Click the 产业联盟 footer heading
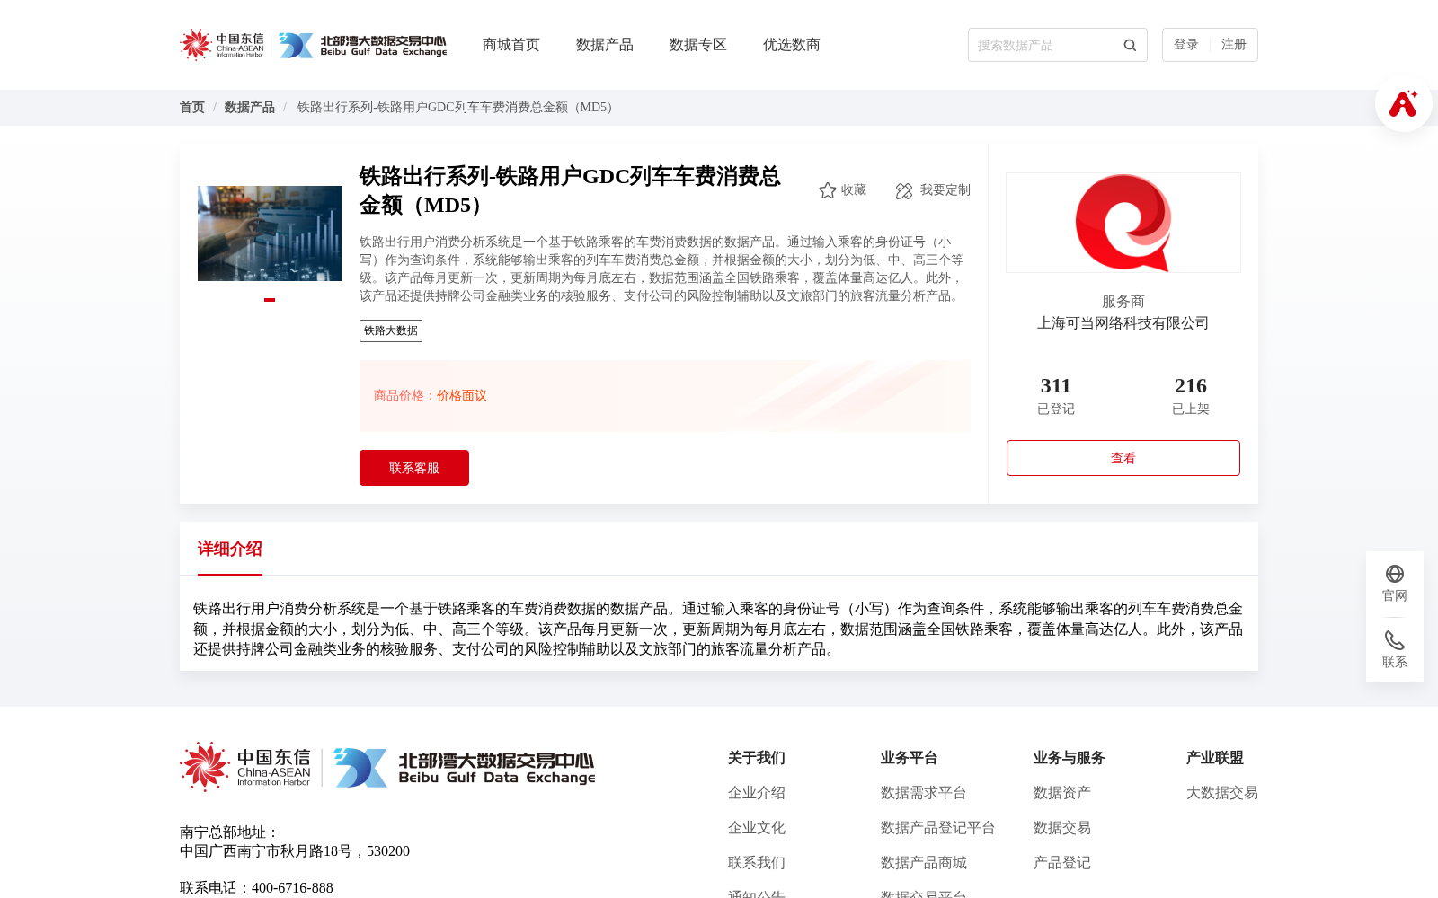 coord(1215,758)
